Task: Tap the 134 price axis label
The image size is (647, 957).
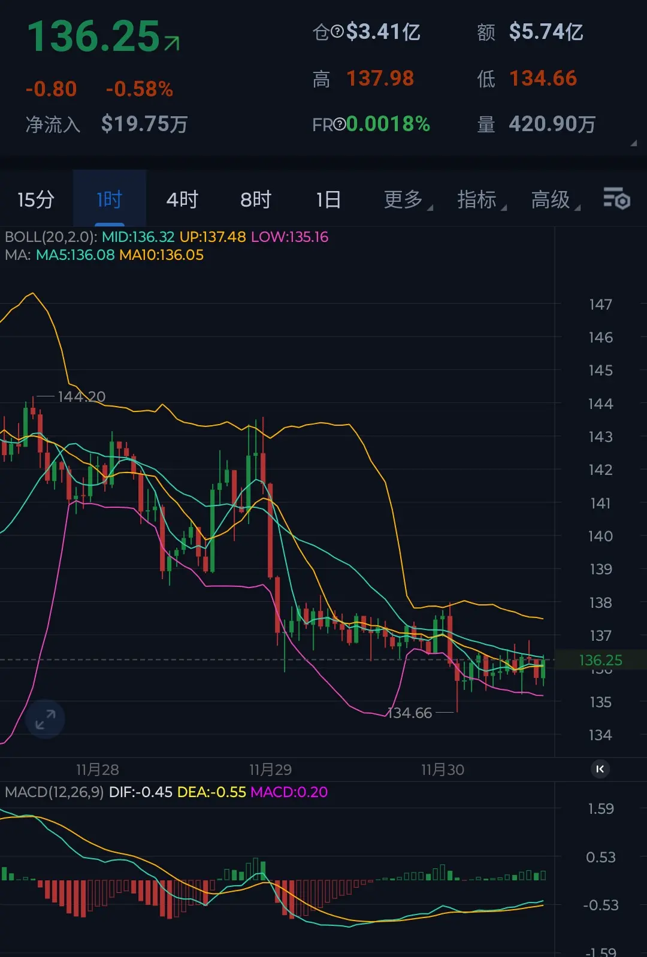Action: (x=600, y=735)
